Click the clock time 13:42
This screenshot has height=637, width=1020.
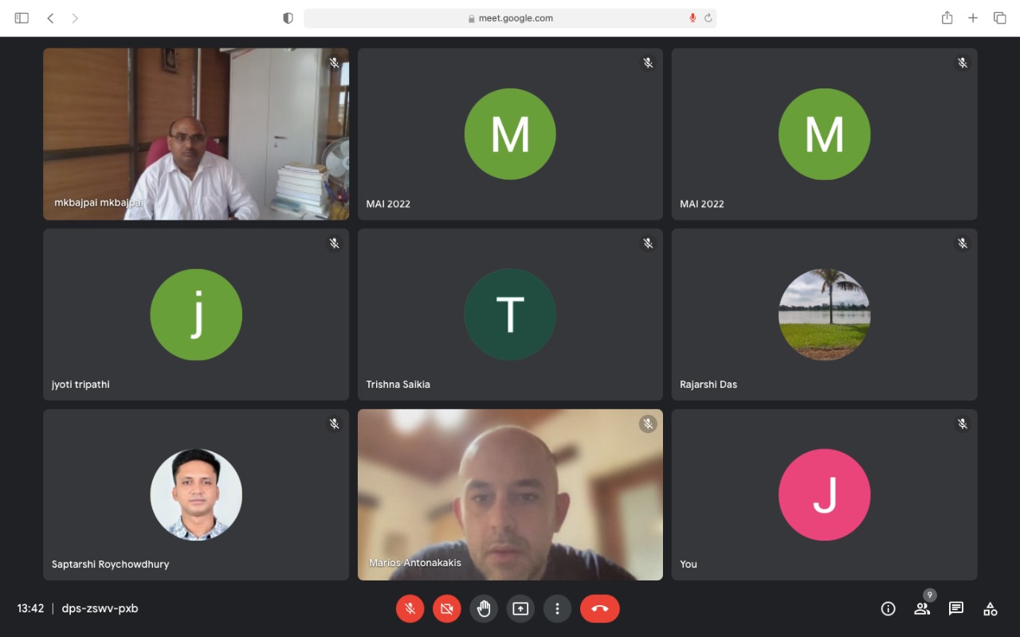30,608
